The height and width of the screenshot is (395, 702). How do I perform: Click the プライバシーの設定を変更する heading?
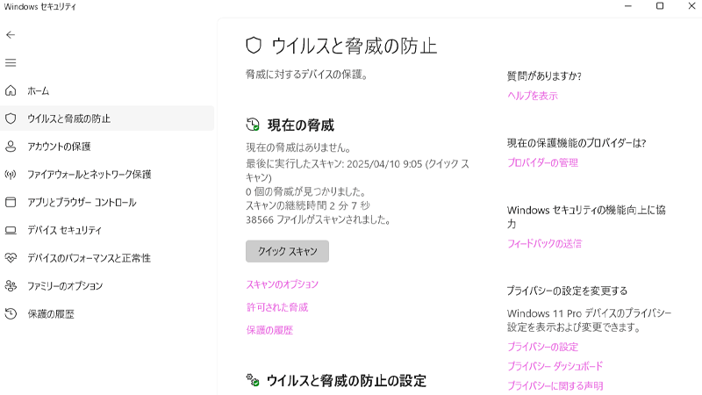(567, 291)
